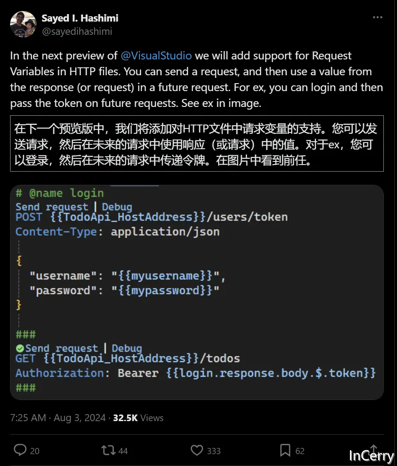Click the reply speech-bubble icon
Screen dimensions: 397x466
[21, 450]
